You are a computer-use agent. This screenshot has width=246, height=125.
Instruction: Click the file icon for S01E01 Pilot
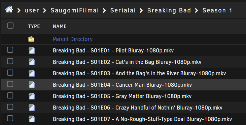click(32, 51)
